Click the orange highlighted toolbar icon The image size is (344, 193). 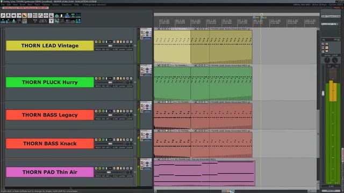point(24,16)
